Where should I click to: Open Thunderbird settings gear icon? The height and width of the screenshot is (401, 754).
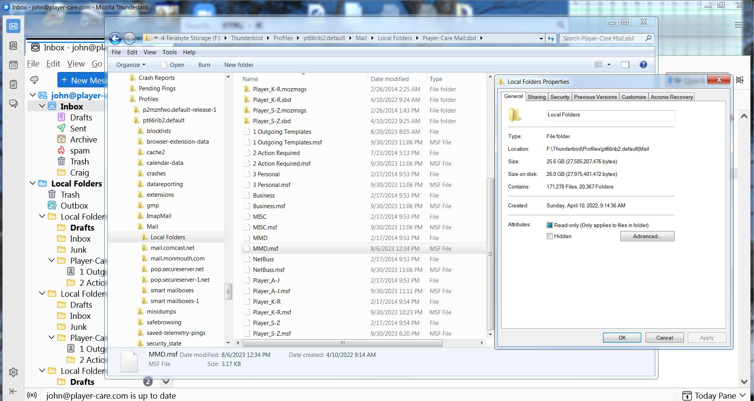pos(13,372)
